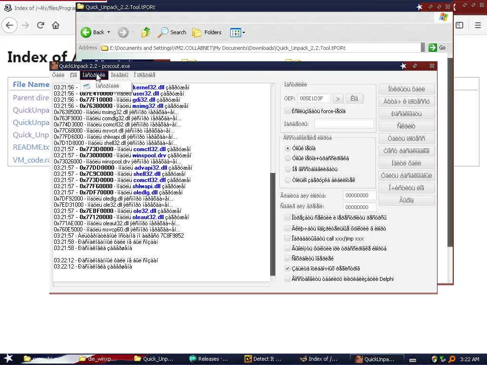
Task: Click the Explorer Views icon
Action: click(x=235, y=32)
